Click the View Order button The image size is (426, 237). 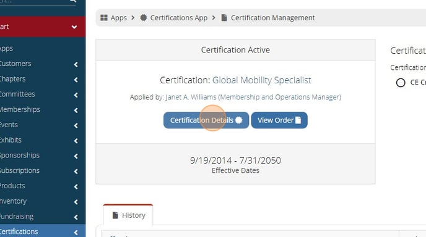279,120
